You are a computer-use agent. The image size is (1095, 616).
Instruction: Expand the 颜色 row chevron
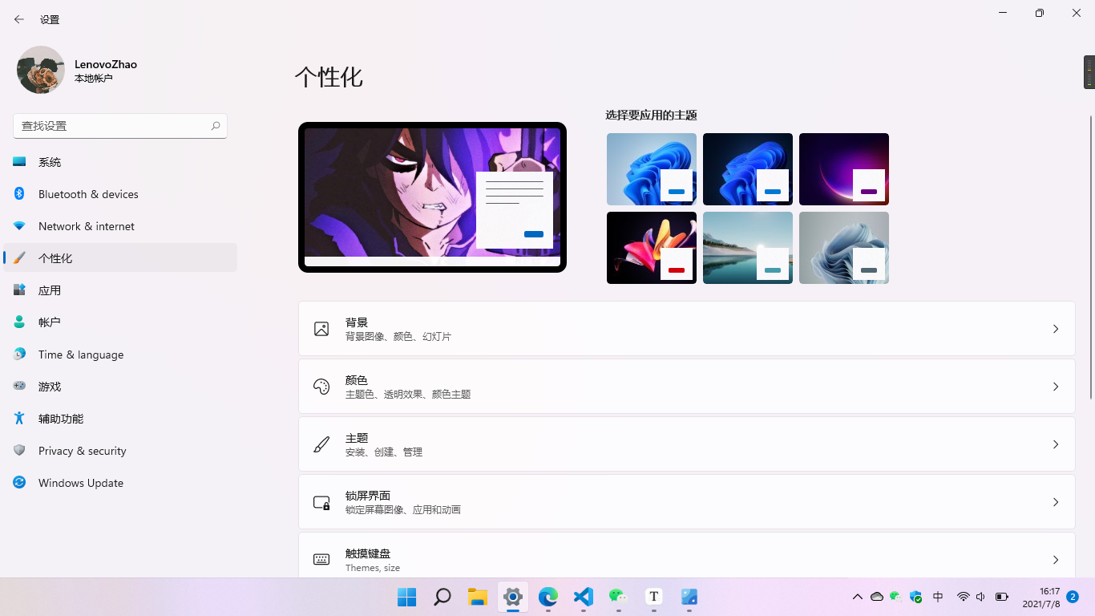tap(1056, 387)
